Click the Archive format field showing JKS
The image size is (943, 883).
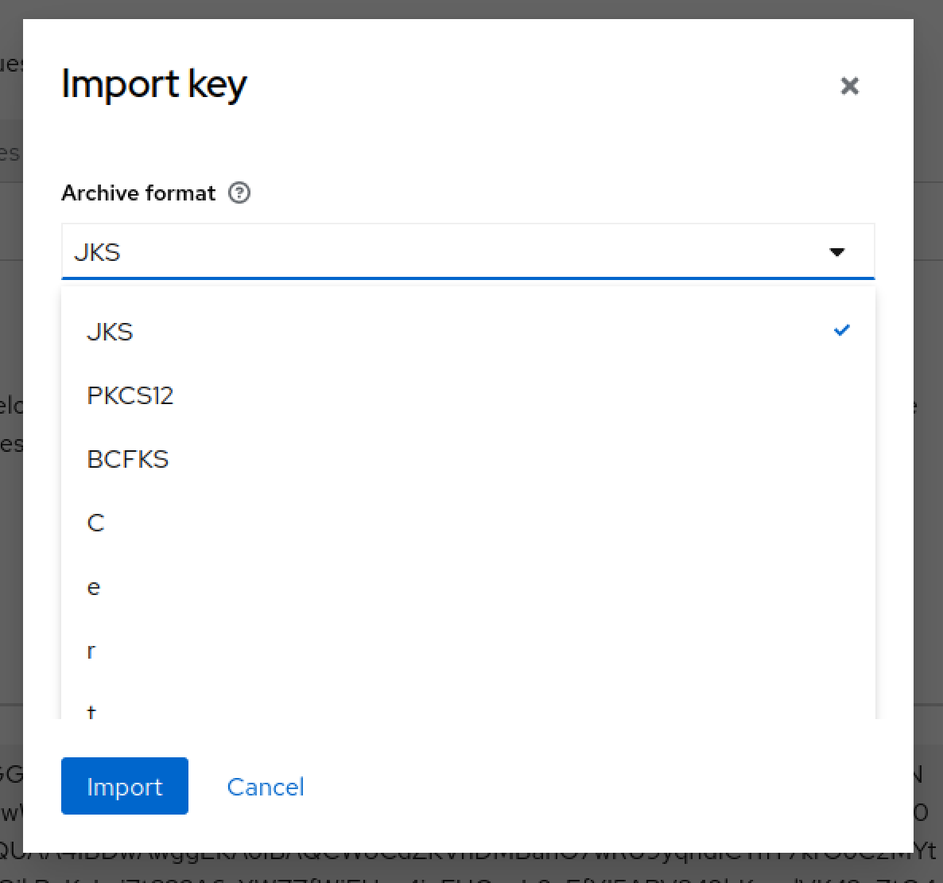[318, 251]
